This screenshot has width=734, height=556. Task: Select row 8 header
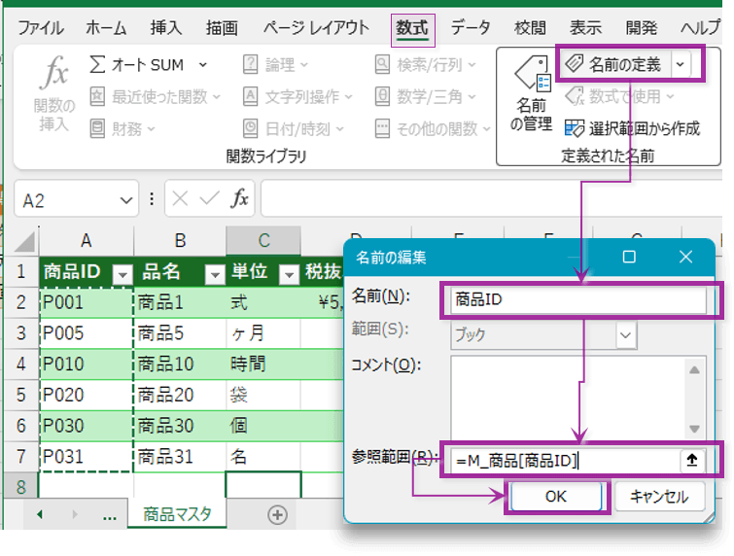click(21, 487)
